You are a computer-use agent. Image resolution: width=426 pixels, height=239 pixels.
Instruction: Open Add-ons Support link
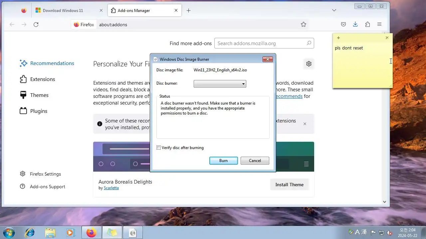pyautogui.click(x=42, y=187)
